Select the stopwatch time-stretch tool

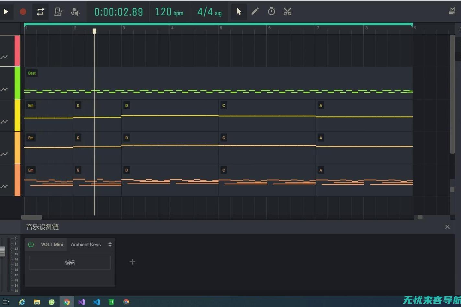click(271, 12)
